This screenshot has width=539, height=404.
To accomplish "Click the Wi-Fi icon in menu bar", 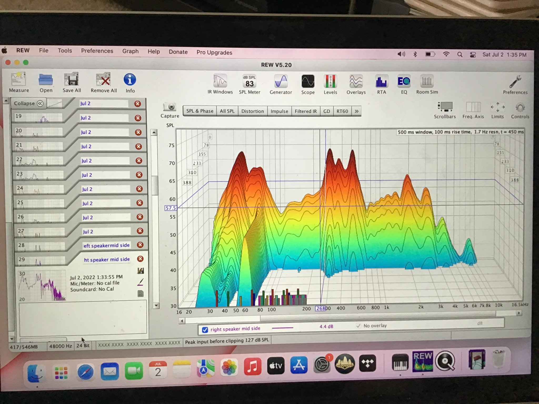I will (x=446, y=54).
